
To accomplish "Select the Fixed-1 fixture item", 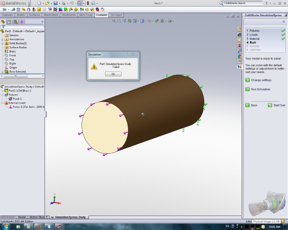I will click(x=17, y=99).
